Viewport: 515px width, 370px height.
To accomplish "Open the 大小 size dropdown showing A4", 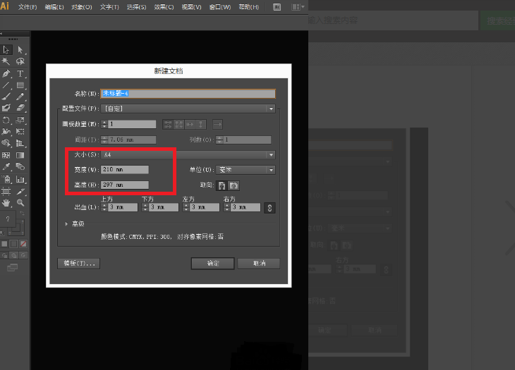I will click(189, 154).
